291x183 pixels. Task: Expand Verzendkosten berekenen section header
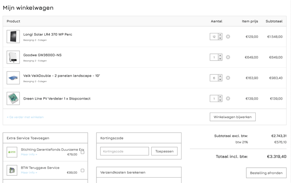click(x=139, y=172)
